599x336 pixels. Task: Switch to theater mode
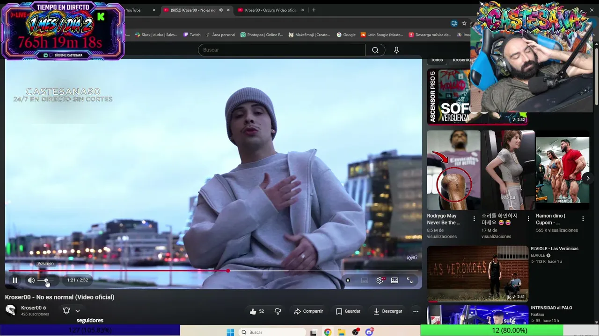point(394,280)
